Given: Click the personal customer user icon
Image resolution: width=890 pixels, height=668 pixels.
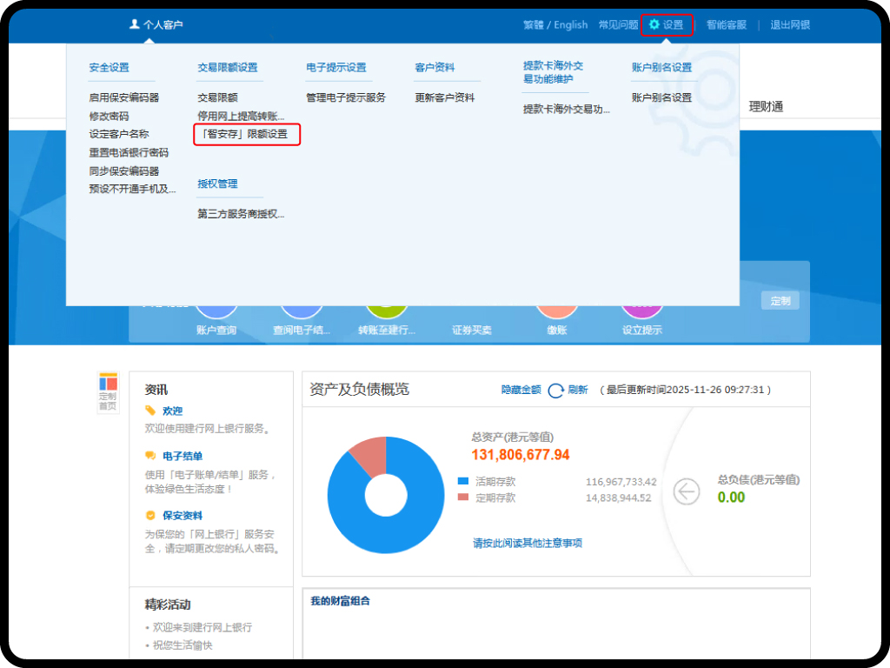Looking at the screenshot, I should [134, 24].
